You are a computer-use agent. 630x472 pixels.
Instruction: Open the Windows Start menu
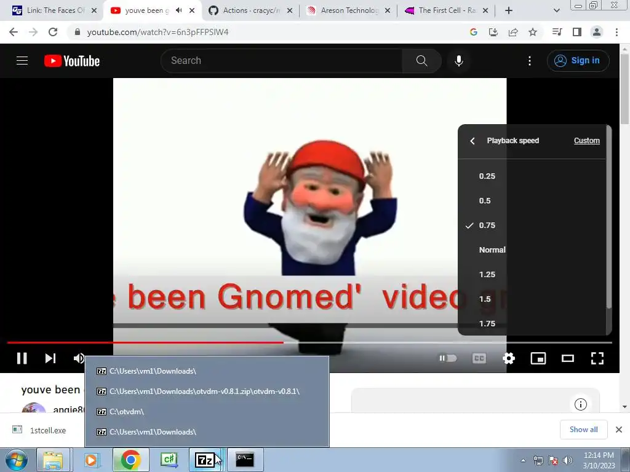click(17, 460)
